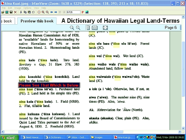Toggle fullscreen book view icon
The height and width of the screenshot is (140, 186).
(105, 28)
